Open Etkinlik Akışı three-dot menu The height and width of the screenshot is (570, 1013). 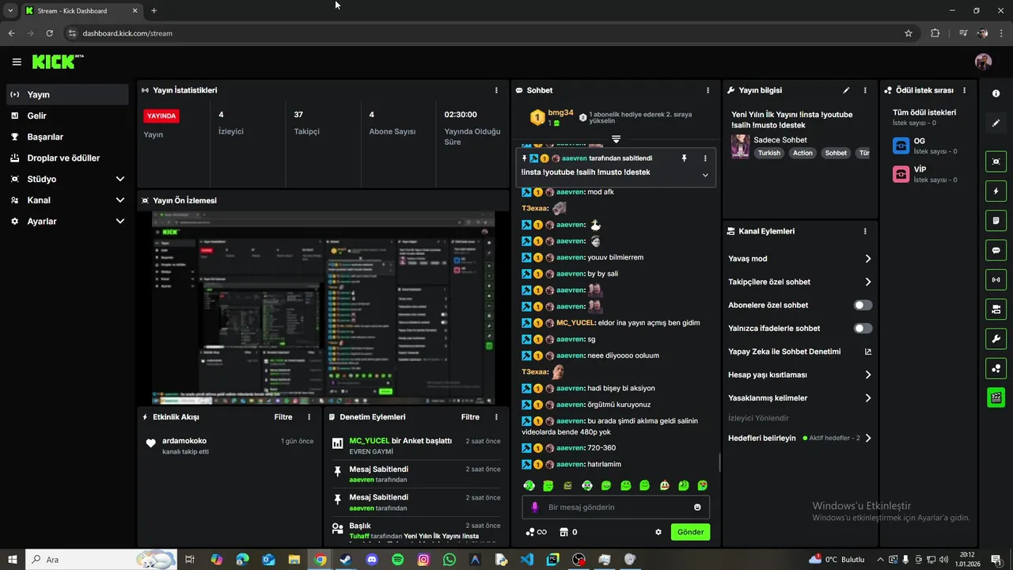[309, 417]
